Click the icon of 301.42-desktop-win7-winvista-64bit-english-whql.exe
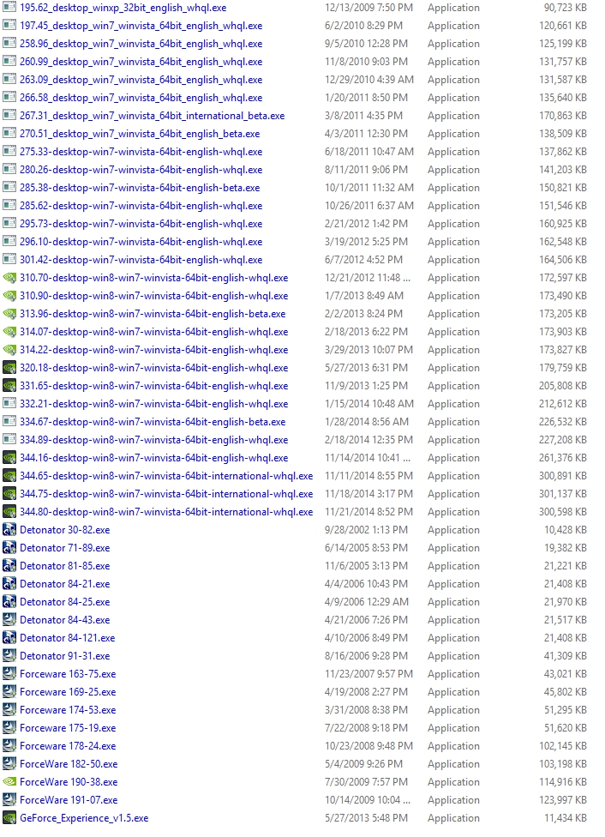 9,260
